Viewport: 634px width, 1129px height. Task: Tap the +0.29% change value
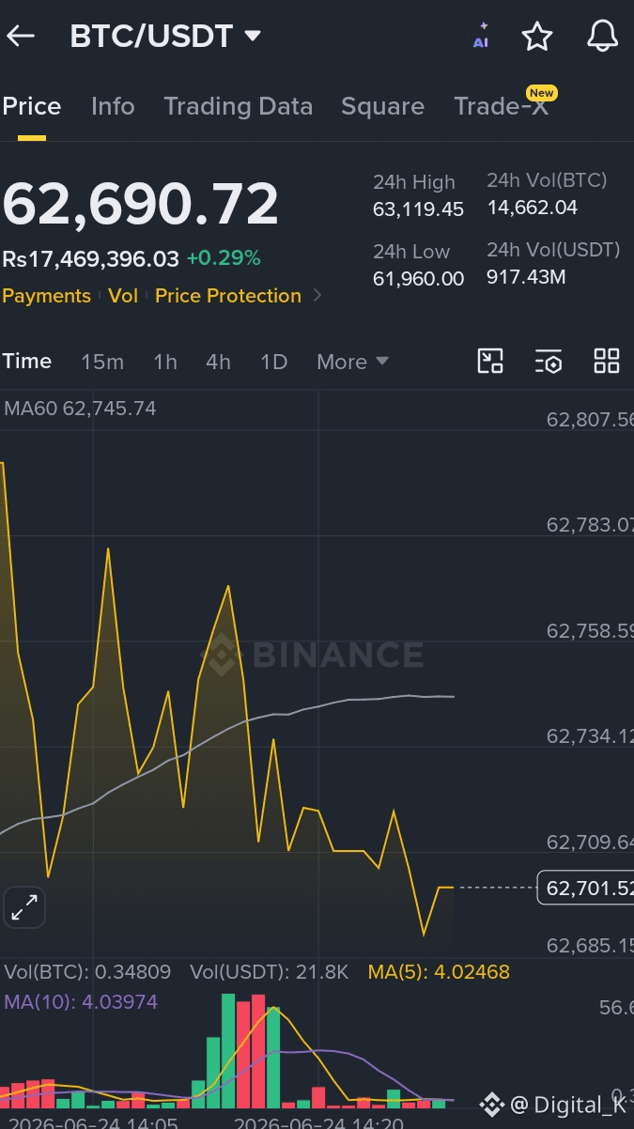click(x=224, y=258)
